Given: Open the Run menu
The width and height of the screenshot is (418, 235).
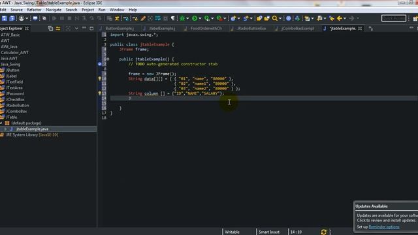Looking at the screenshot, I should pyautogui.click(x=102, y=10).
